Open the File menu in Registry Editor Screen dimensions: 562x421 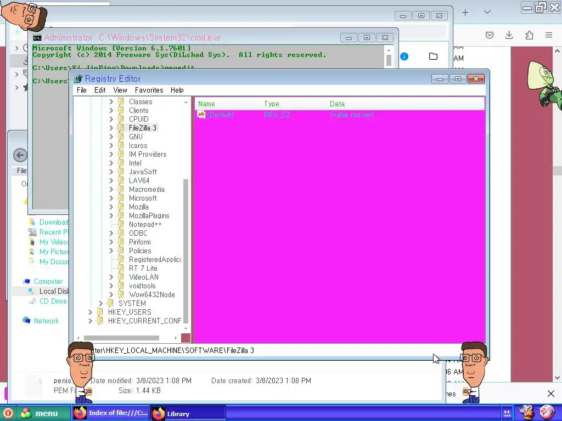tap(82, 90)
